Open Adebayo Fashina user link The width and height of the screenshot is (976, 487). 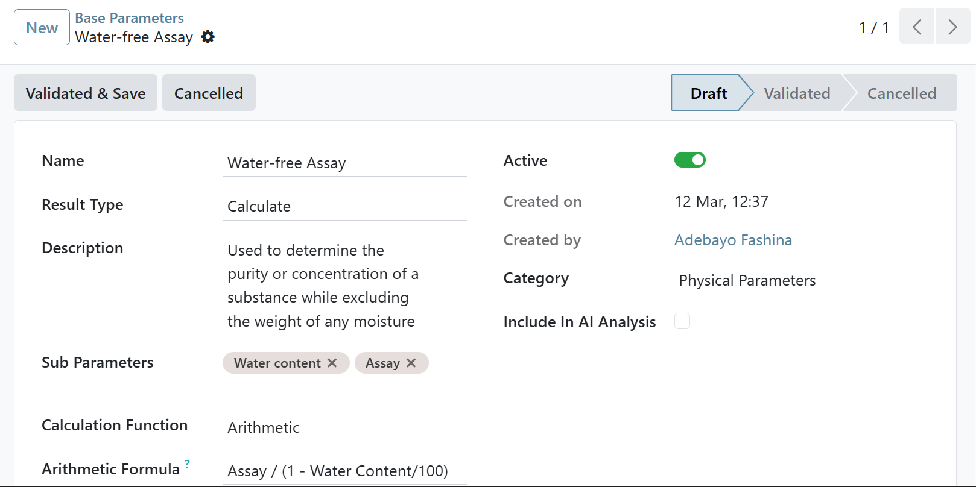pos(733,240)
